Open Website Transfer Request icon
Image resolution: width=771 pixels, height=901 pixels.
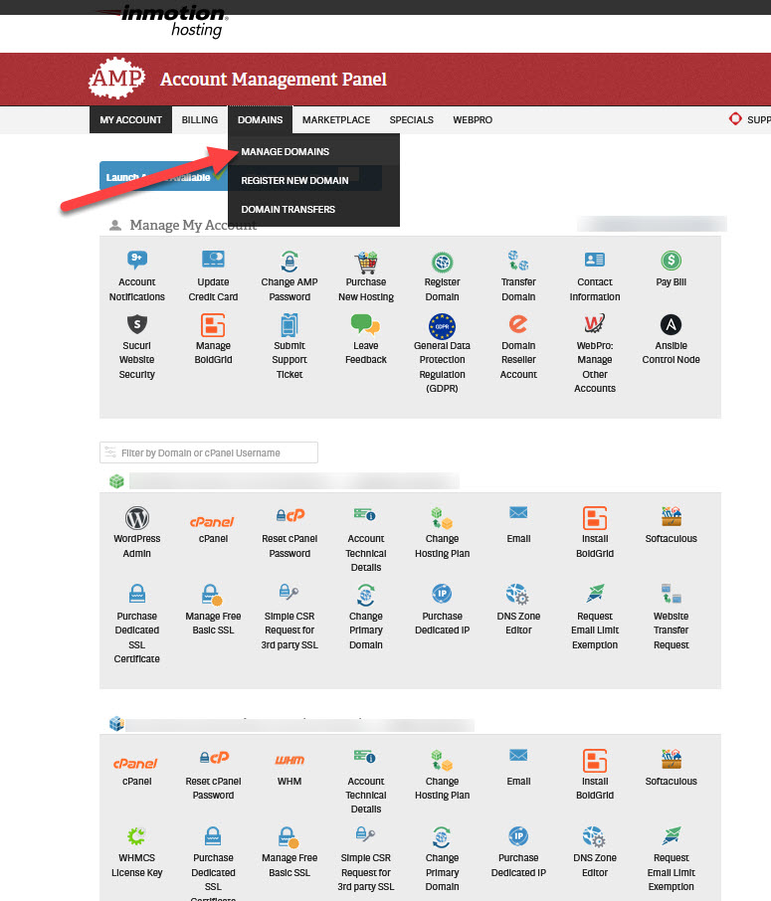click(671, 594)
